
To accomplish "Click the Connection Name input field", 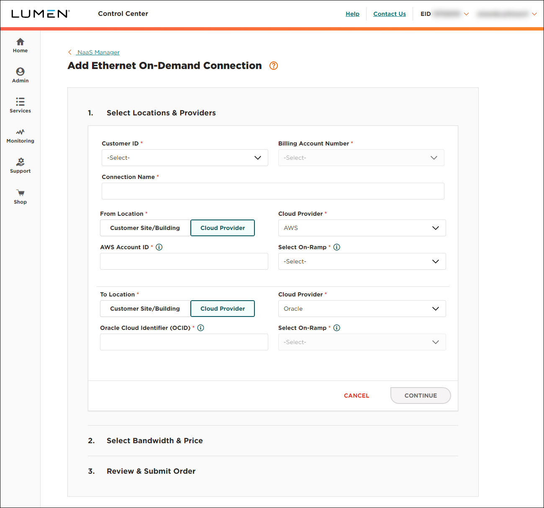I will click(x=273, y=191).
